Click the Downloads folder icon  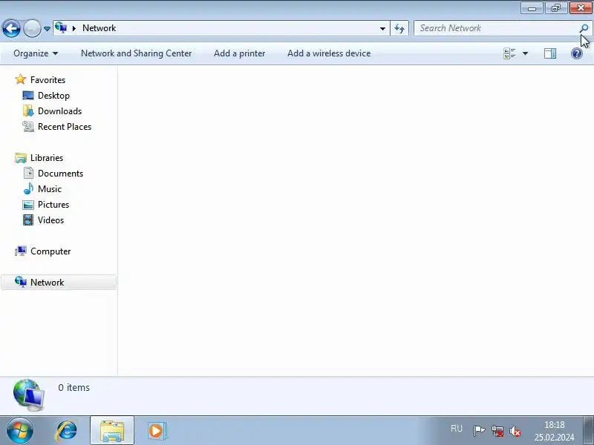point(28,111)
